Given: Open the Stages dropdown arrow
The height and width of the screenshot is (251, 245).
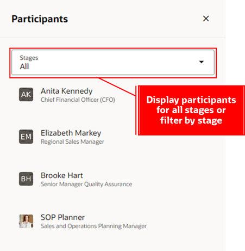Looking at the screenshot, I should (x=202, y=62).
